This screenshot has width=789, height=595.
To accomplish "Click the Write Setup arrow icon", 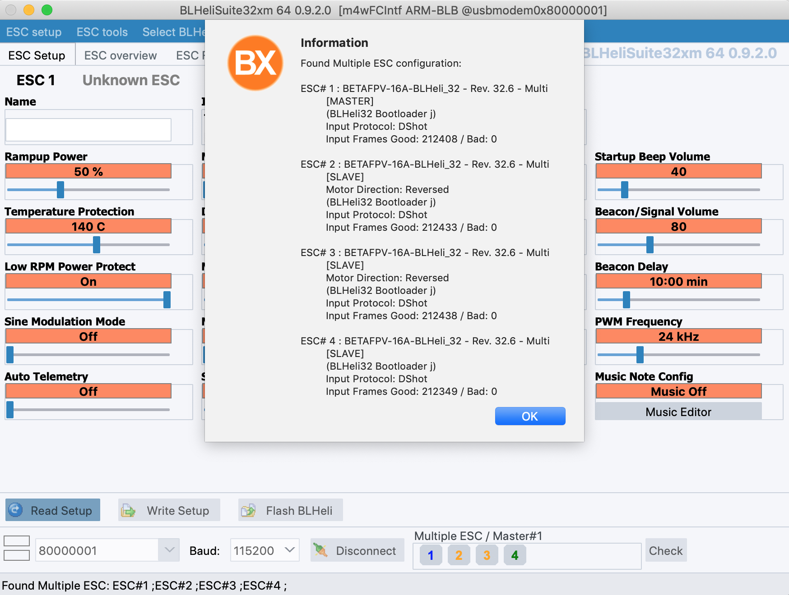I will (128, 511).
